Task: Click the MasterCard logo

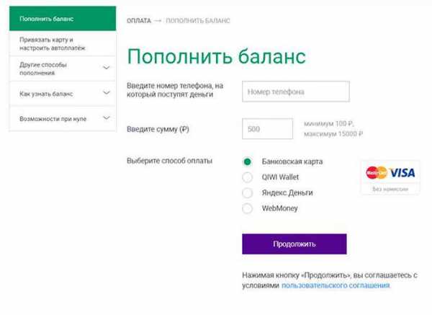Action: point(376,173)
